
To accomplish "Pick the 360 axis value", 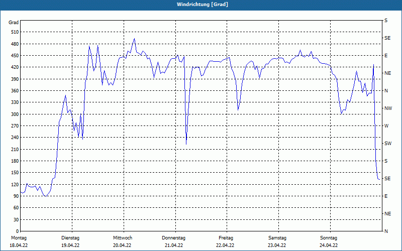I will tap(15, 91).
